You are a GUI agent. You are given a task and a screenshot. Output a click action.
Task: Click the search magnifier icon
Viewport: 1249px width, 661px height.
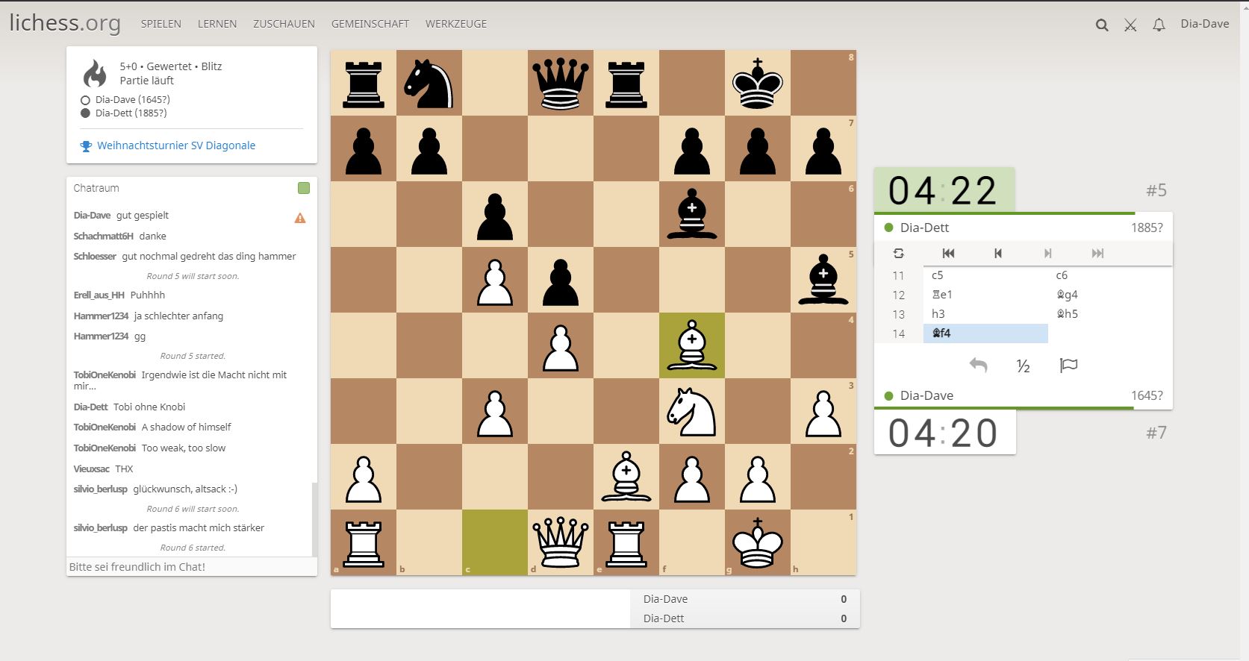(1101, 25)
